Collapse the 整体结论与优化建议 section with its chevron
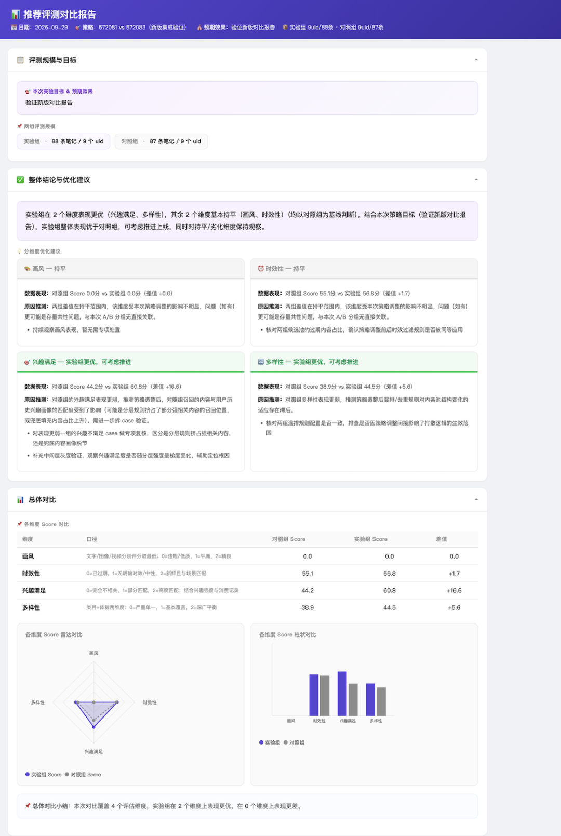Screen dimensions: 561x836 click(476, 180)
